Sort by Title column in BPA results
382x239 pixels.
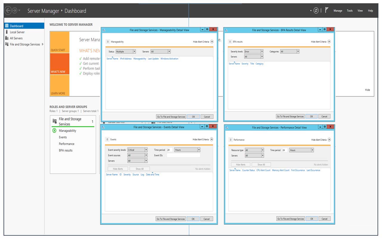tap(252, 64)
